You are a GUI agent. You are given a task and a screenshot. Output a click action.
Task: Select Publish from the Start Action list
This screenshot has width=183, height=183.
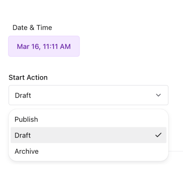point(88,119)
